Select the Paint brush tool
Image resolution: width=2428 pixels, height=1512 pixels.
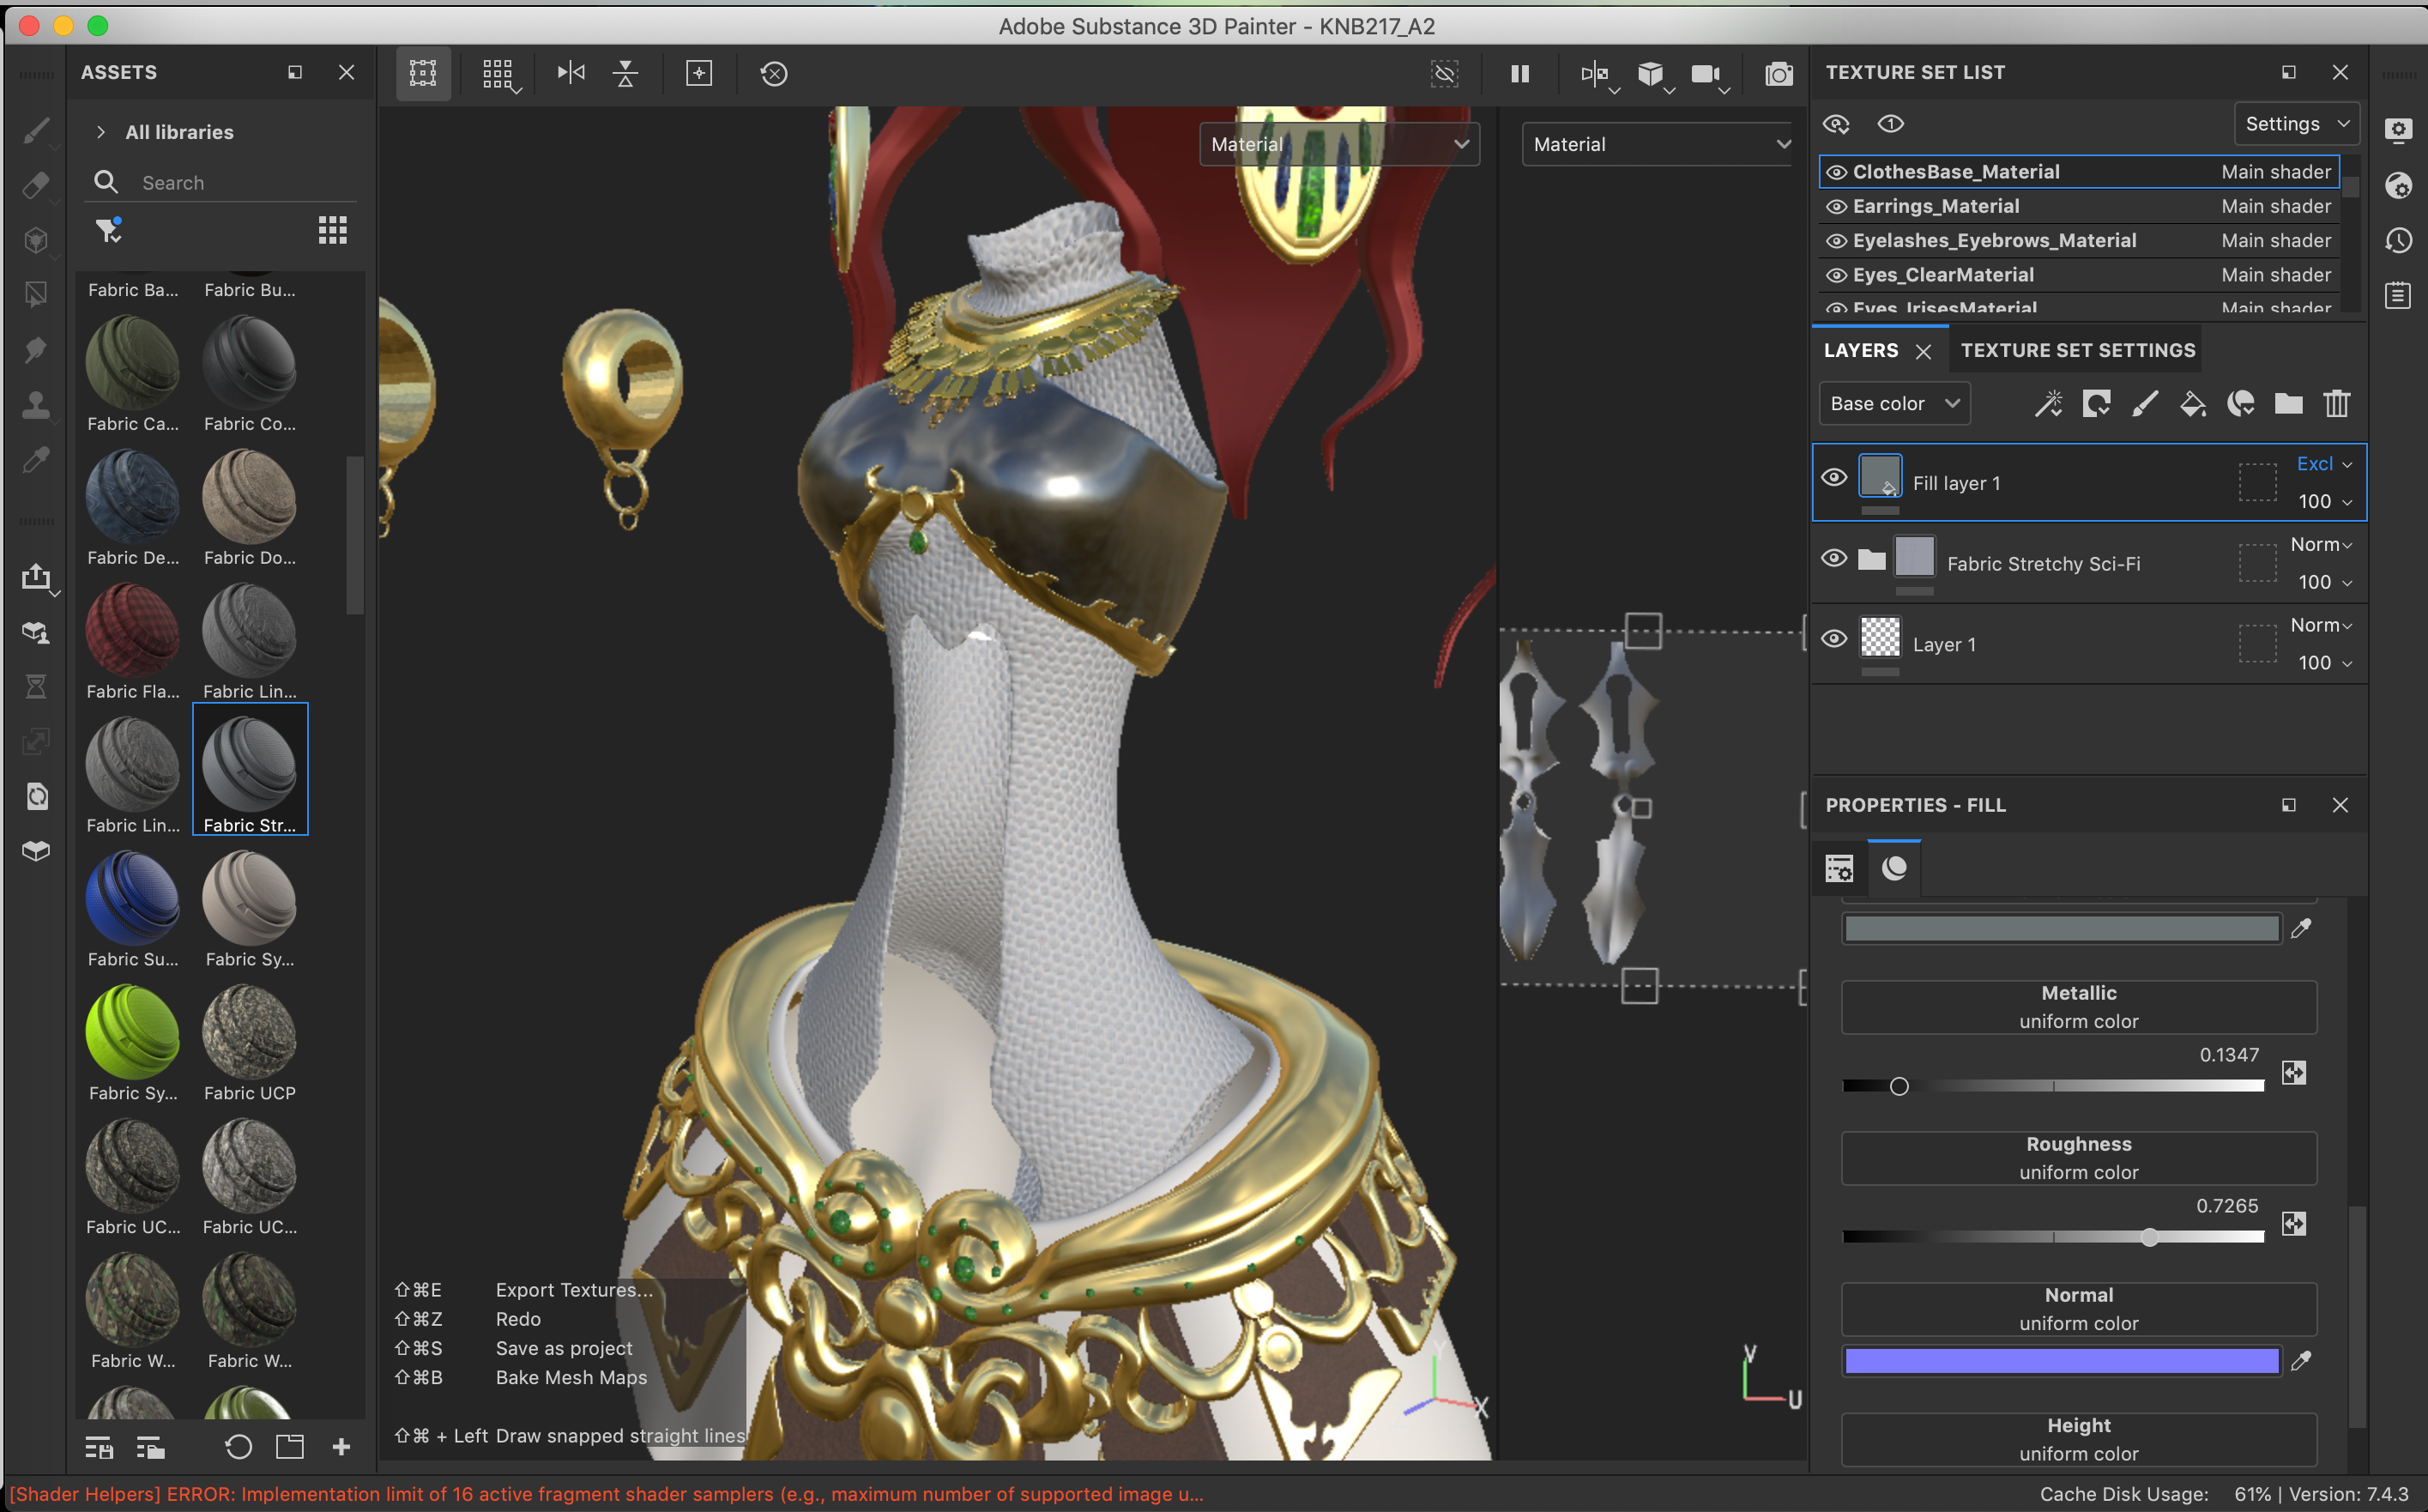[36, 131]
